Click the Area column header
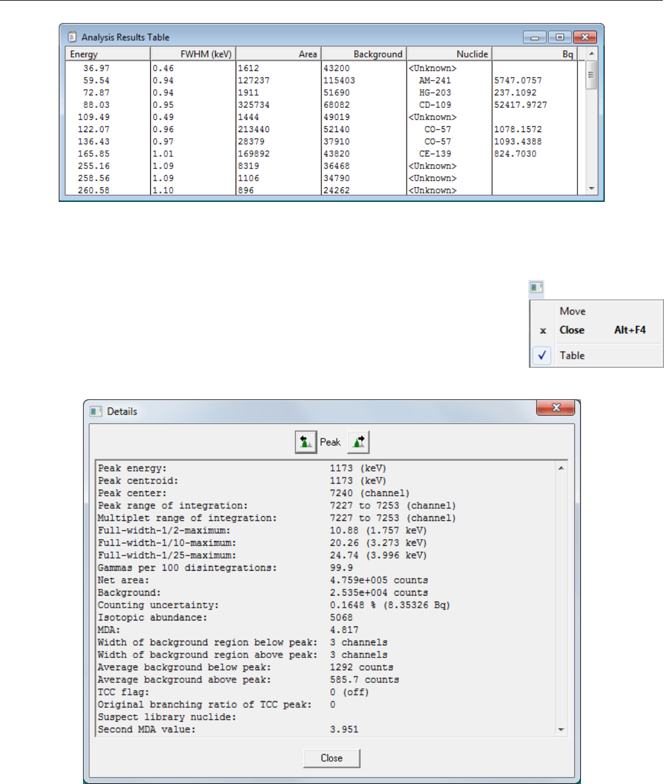Viewport: 664px width, 784px height. coord(279,54)
